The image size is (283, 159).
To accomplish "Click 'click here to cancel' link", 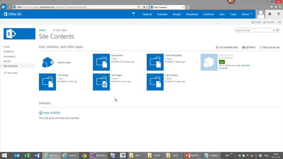I will tap(234, 67).
